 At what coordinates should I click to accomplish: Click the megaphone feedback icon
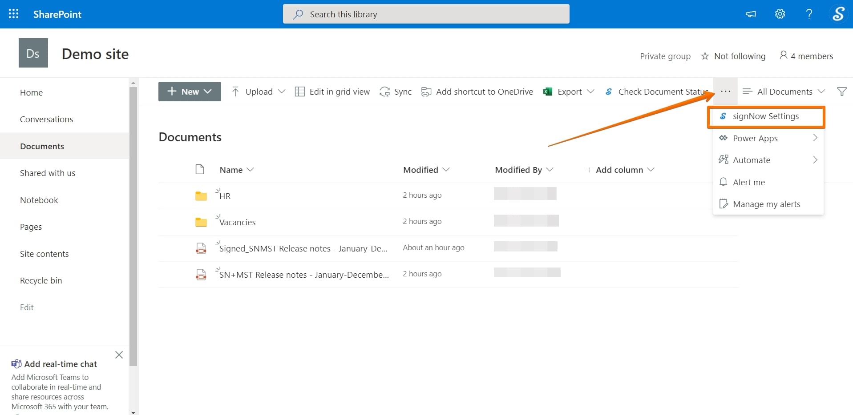coord(751,14)
